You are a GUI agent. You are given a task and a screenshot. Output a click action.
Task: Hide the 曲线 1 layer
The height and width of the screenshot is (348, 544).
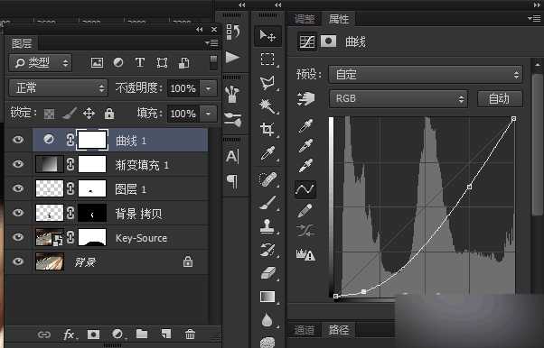tap(18, 140)
